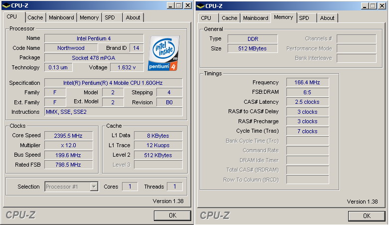Click the empty Bank Interleave field

[x=356, y=58]
